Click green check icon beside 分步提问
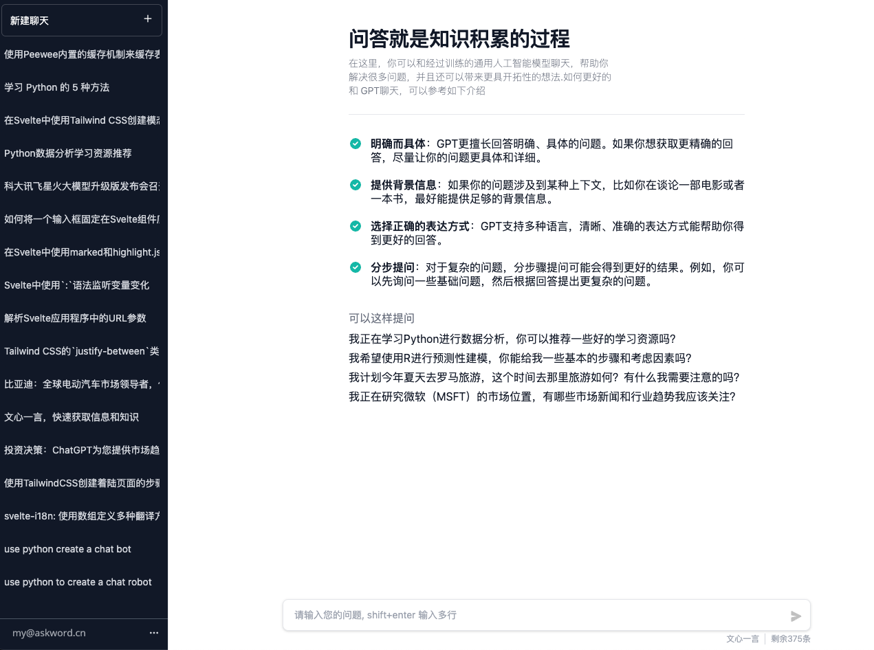This screenshot has width=874, height=650. (x=356, y=267)
